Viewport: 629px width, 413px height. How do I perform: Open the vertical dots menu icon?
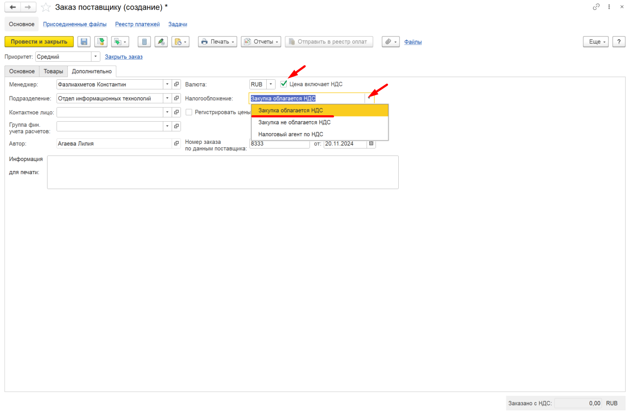609,7
